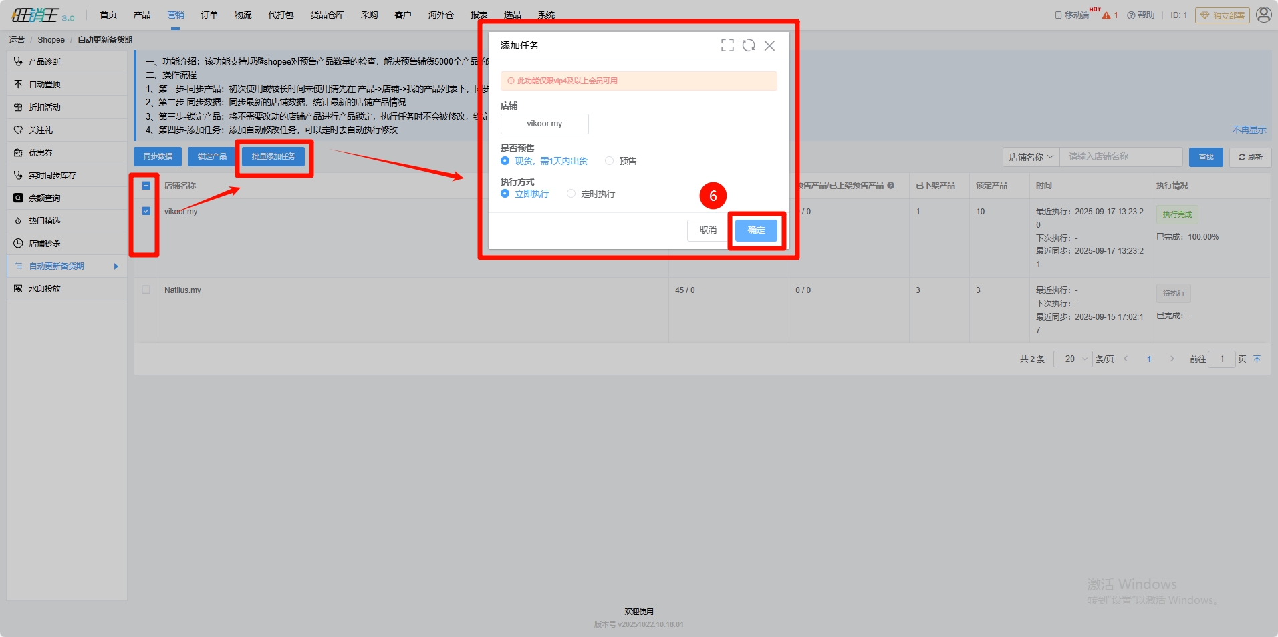Screen dimensions: 1278x637
Task: Open the 20 条/页 page size dropdown
Action: tap(1073, 359)
